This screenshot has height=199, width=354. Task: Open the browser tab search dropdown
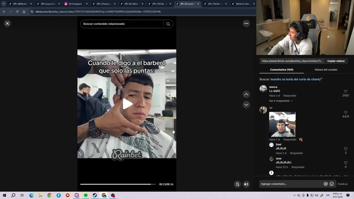(x=4, y=4)
